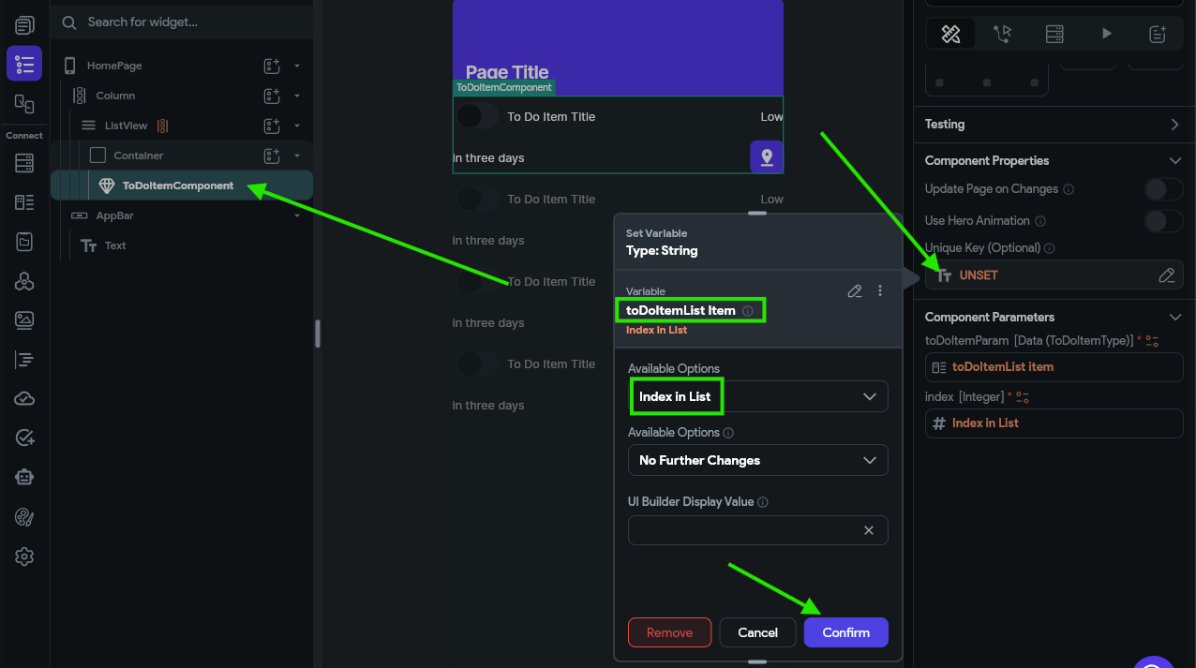Click info icon beside toDoItemList Item

tap(748, 311)
